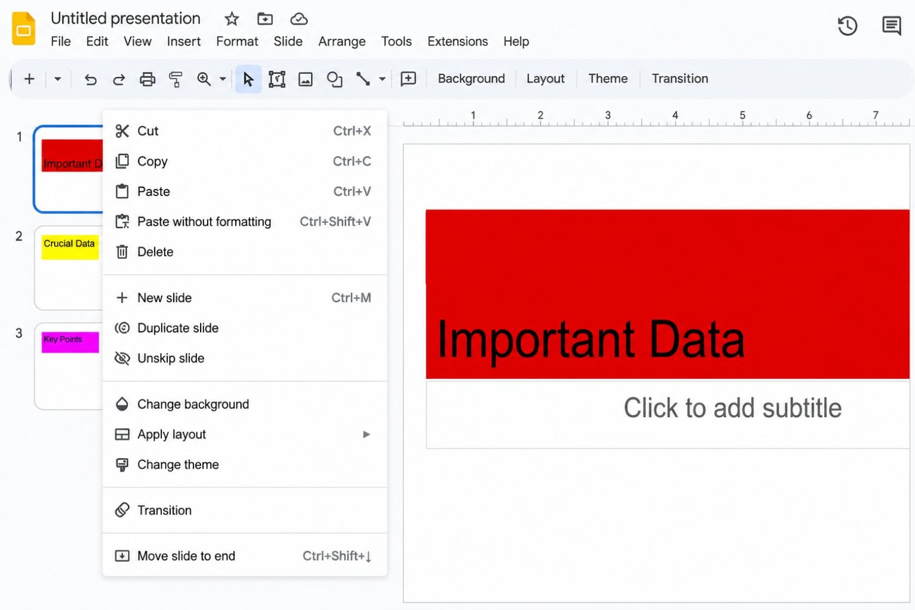This screenshot has width=915, height=610.
Task: Select Transition in the context menu
Action: (245, 511)
